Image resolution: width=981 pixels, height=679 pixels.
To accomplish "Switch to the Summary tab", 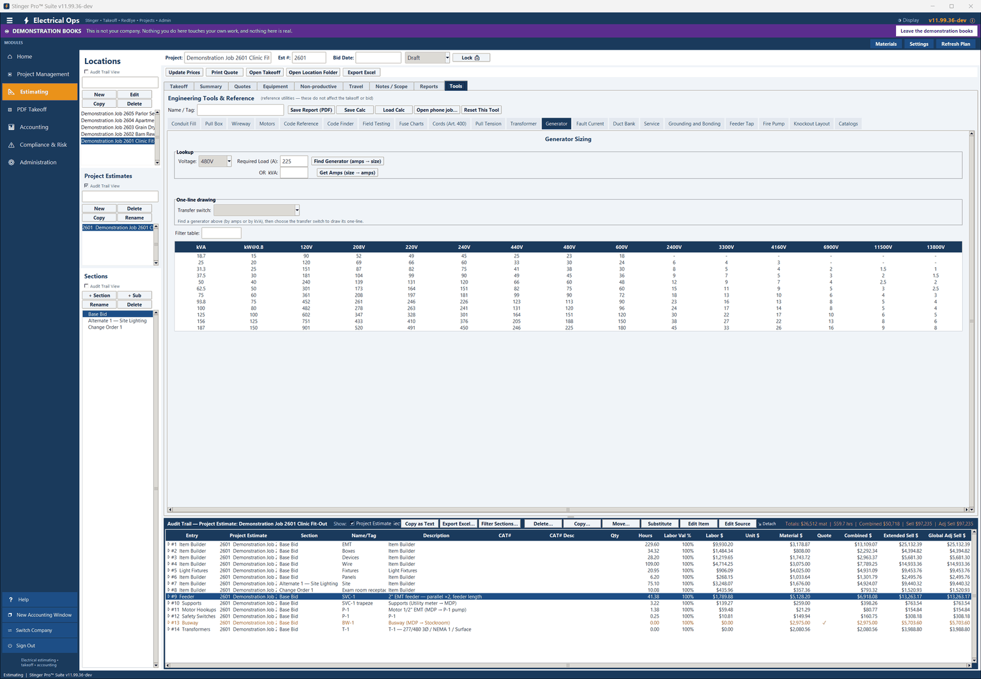I will [211, 86].
